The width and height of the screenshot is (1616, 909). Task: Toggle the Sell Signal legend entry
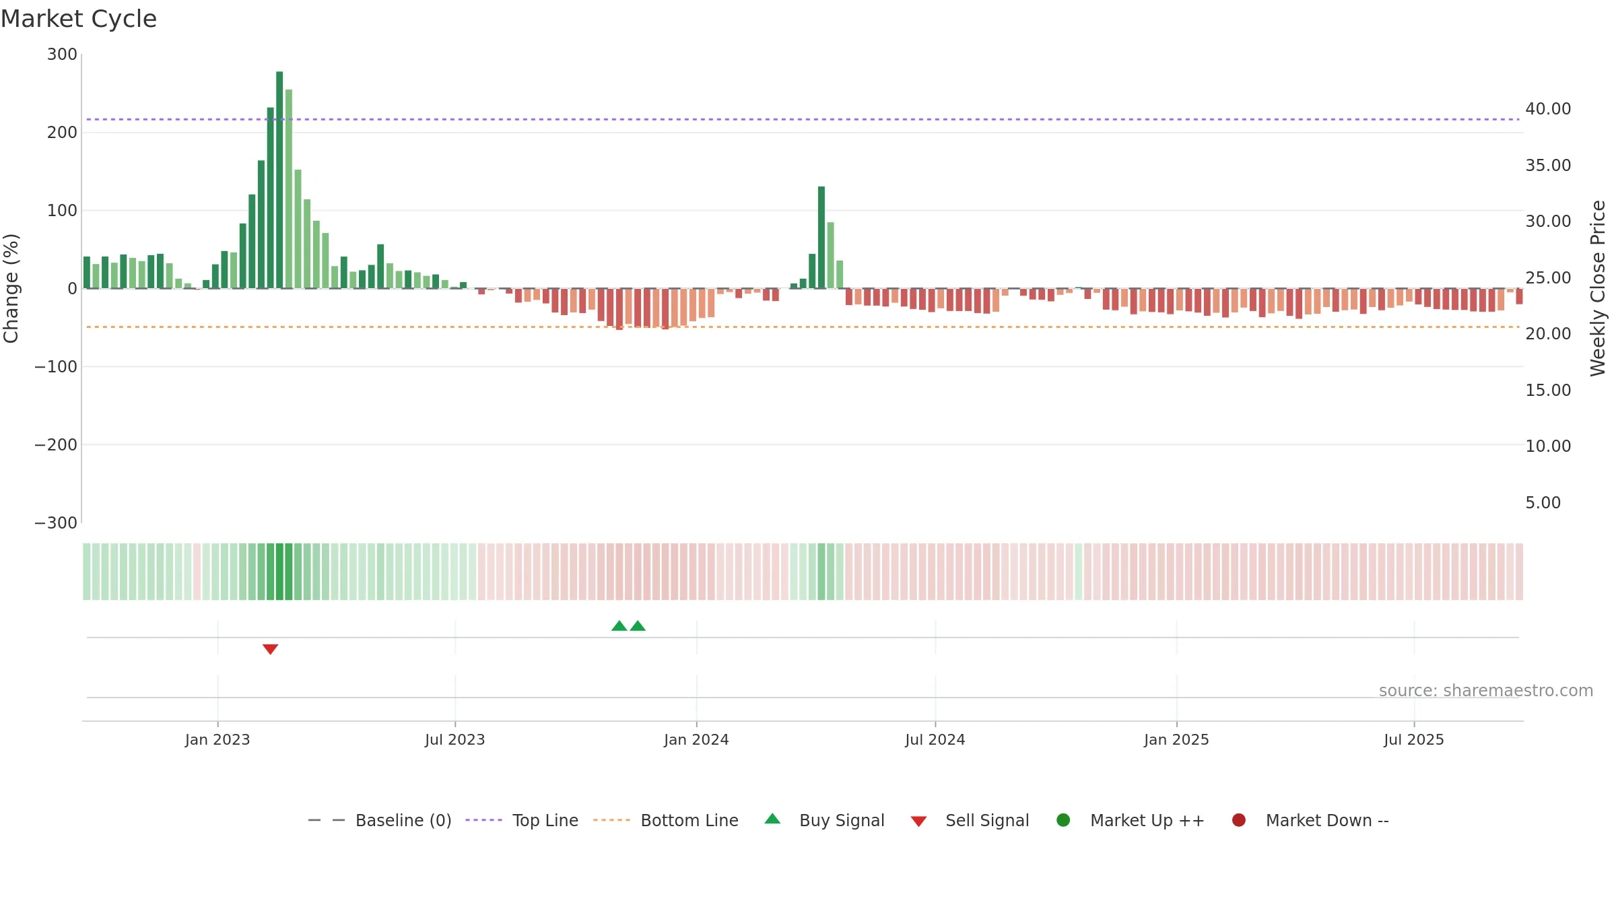(x=970, y=820)
